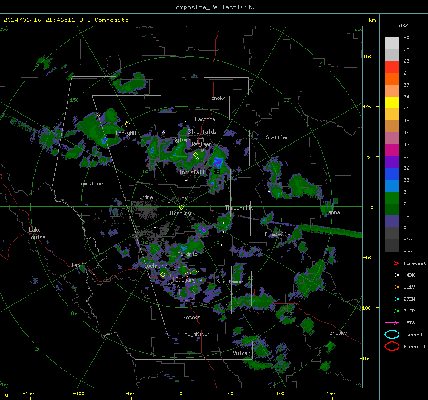Click the RedDeer city label
Screen dimensions: 428x400
pyautogui.click(x=202, y=144)
